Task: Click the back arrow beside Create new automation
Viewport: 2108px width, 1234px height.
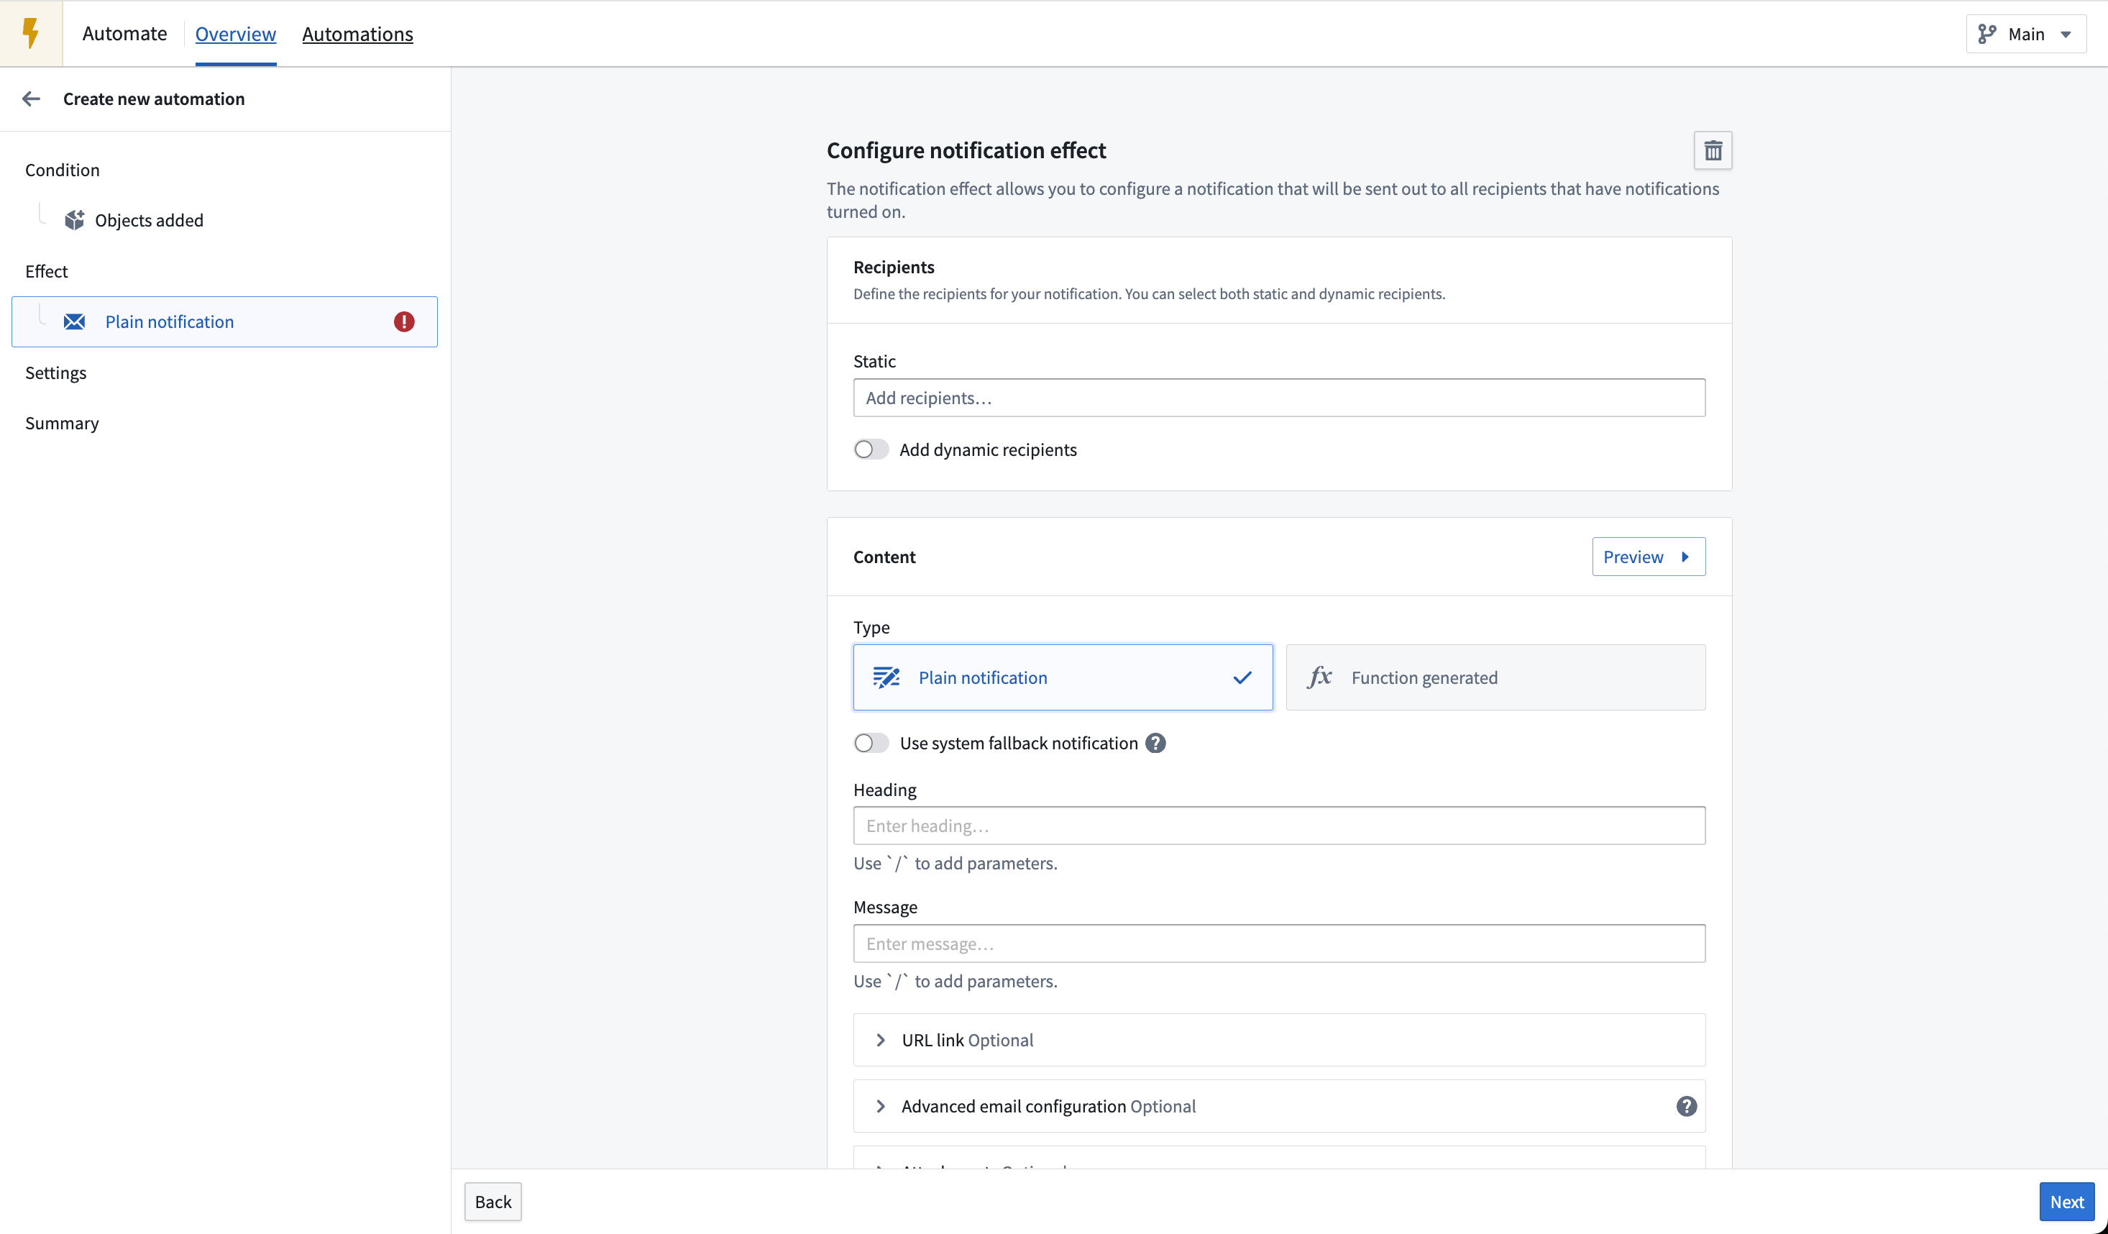Action: pos(31,99)
